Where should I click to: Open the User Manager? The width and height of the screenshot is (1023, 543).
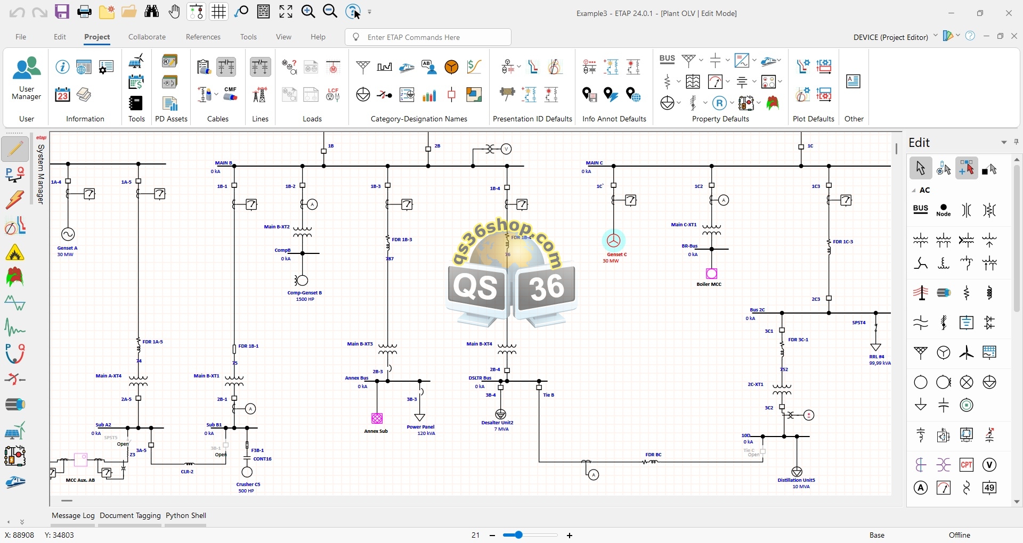point(27,79)
